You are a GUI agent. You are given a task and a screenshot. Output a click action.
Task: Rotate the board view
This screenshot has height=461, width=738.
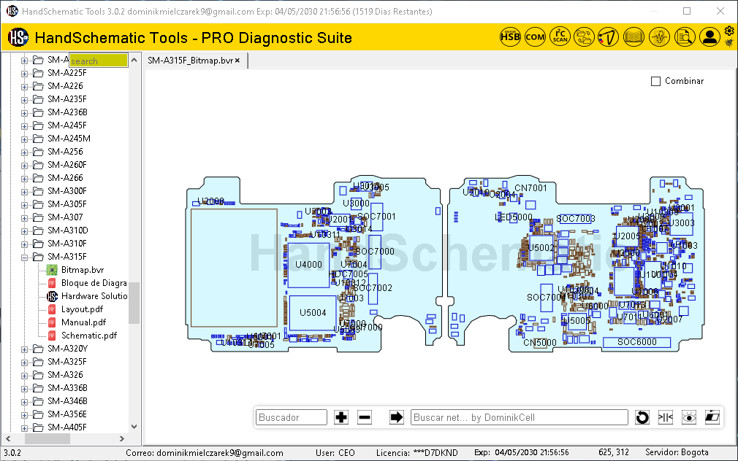(x=642, y=417)
